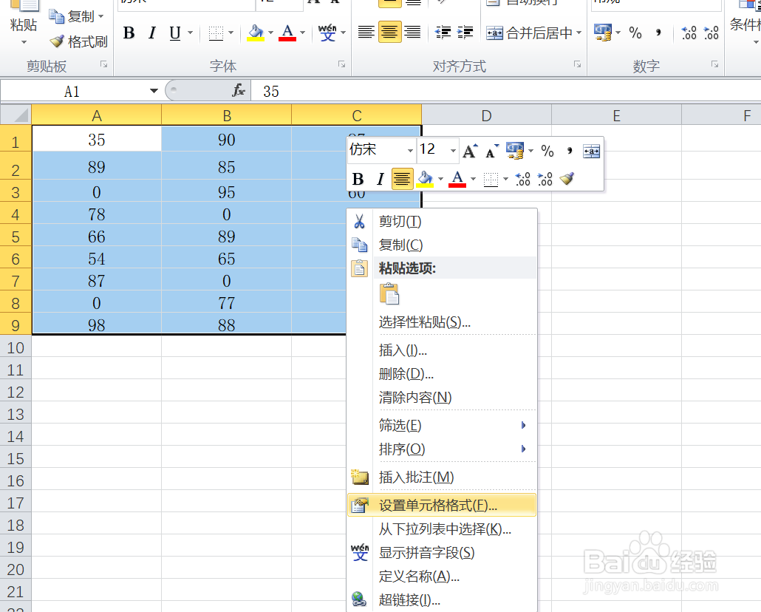
Task: Choose 清除内容(N) in context menu
Action: 442,398
